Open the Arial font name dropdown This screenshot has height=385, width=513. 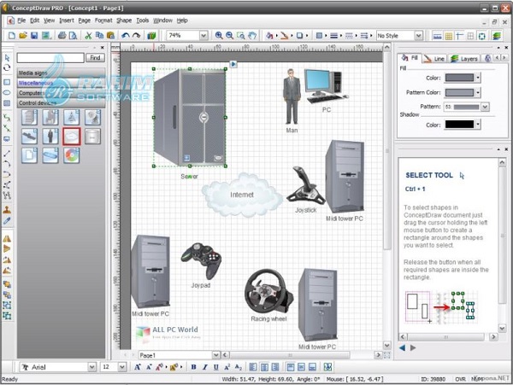(91, 367)
